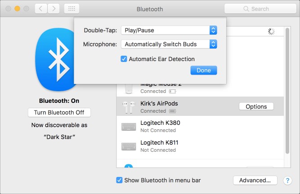Open Options for Kirk's AirPods
Screen dimensions: 300x194
(256, 106)
